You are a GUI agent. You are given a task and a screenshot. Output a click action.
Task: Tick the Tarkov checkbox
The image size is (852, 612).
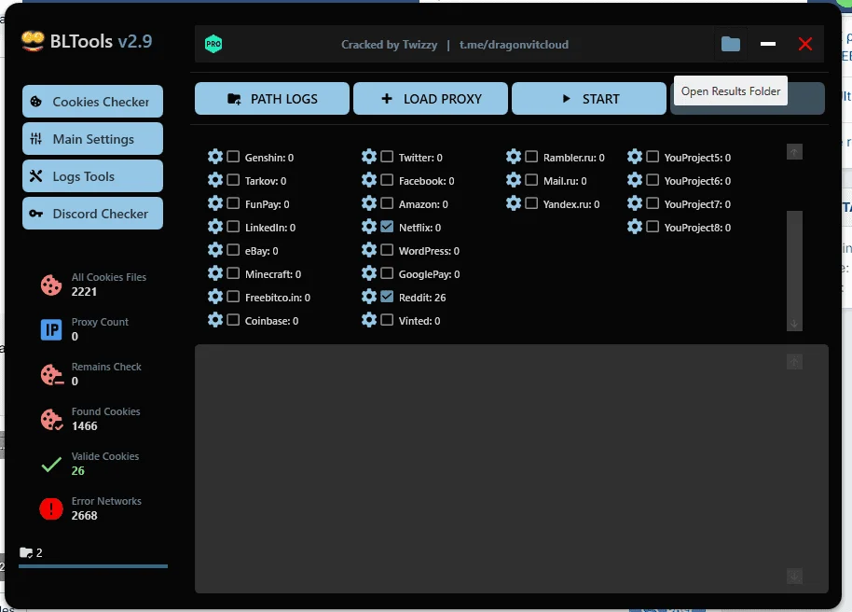[x=233, y=180]
